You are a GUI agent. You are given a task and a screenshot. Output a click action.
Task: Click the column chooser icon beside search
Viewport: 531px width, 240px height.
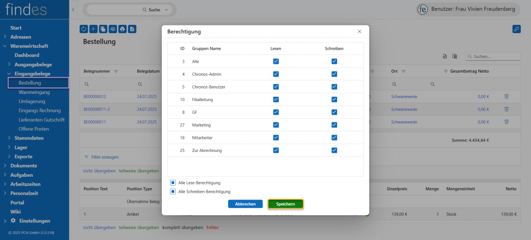point(454,56)
